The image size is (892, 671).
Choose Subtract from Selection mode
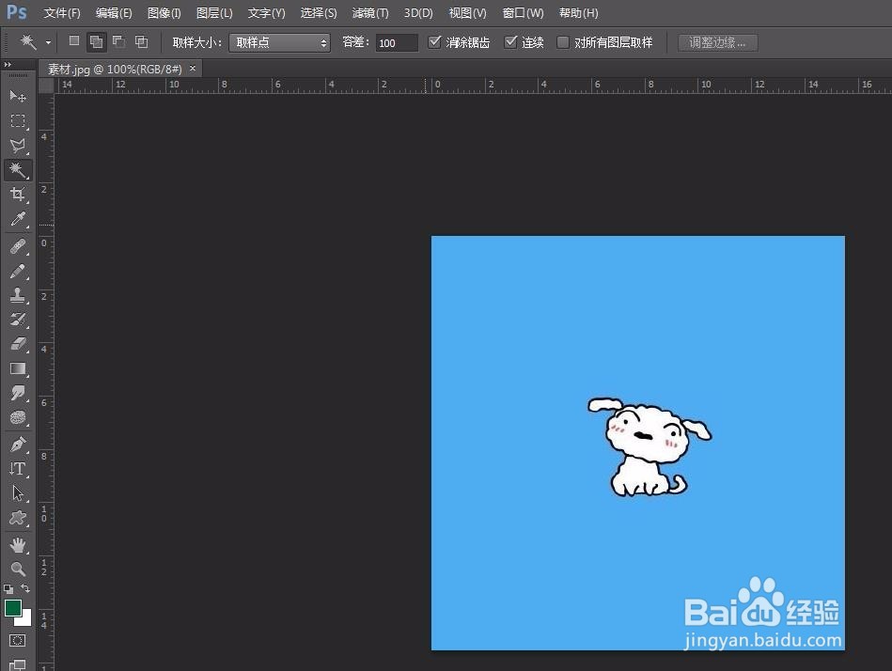pyautogui.click(x=118, y=41)
